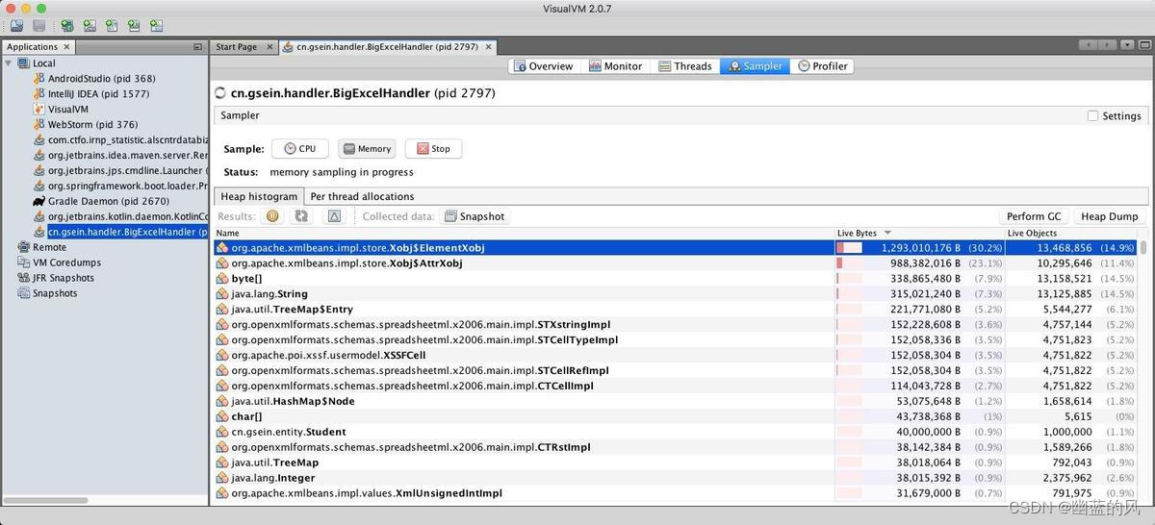
Task: Click the Update results refresh icon
Action: [x=302, y=216]
